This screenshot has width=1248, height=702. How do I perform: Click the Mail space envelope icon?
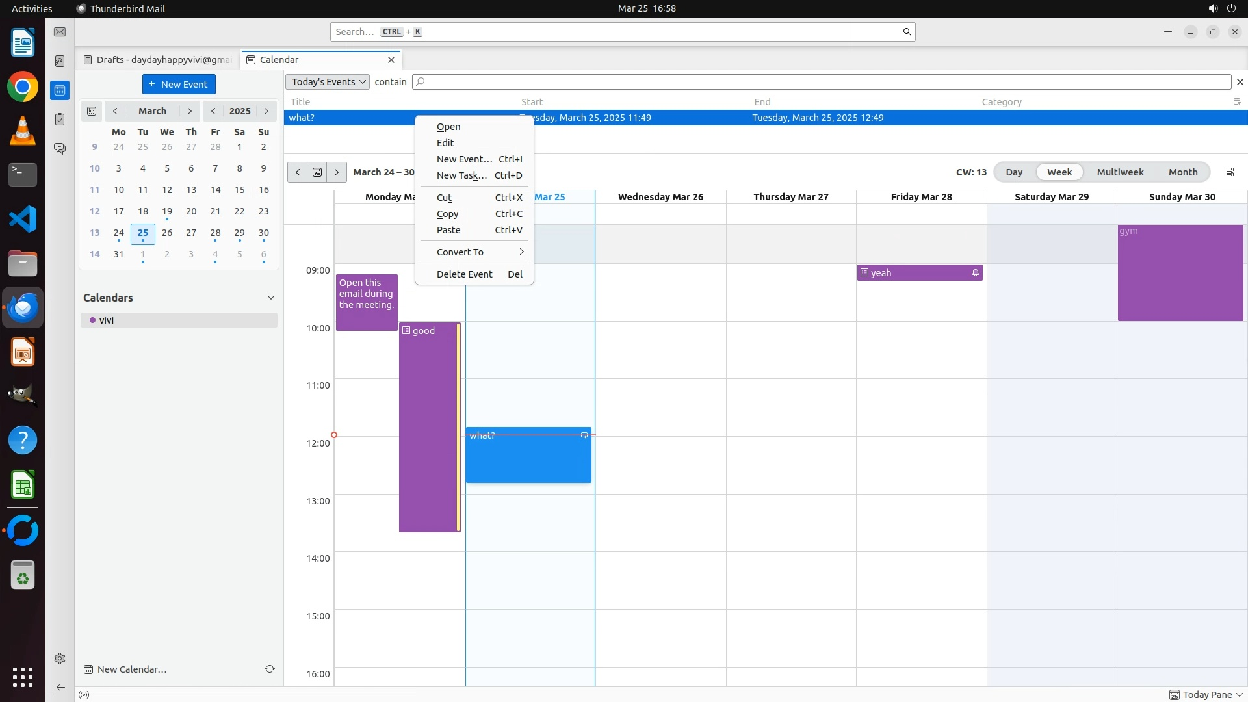[x=60, y=32]
